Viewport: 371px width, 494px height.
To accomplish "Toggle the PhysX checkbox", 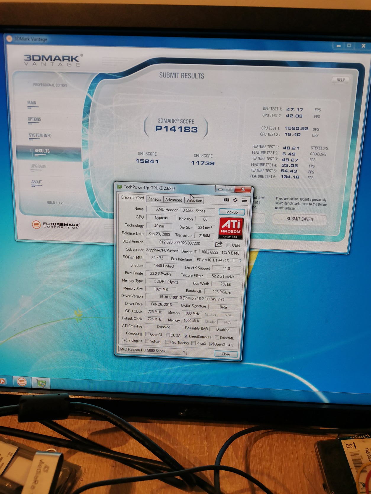I will (x=193, y=343).
